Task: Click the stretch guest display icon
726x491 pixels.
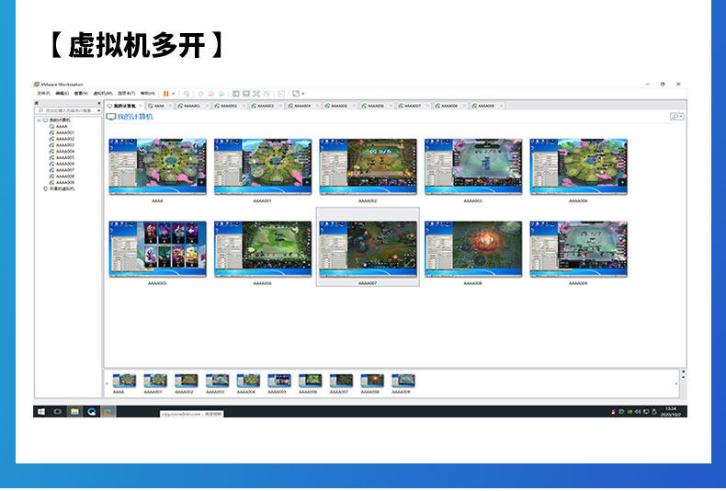Action: tap(295, 94)
